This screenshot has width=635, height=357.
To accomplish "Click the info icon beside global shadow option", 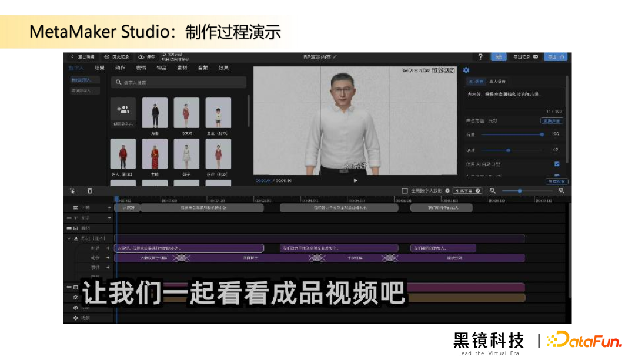I will [x=447, y=191].
